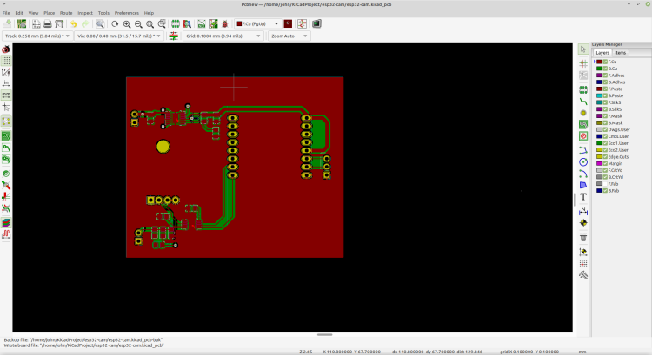
Task: Select the arrow selection tool
Action: [583, 49]
